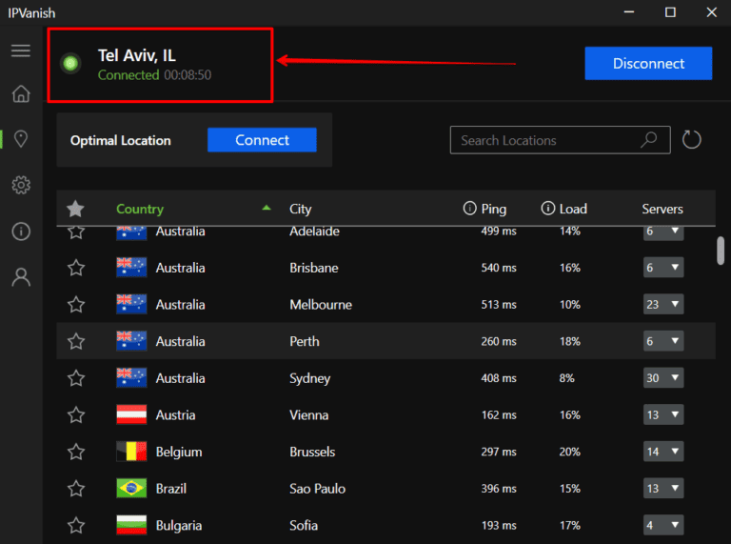Expand the Brussels servers dropdown
Screen dimensions: 731x544
(x=663, y=452)
